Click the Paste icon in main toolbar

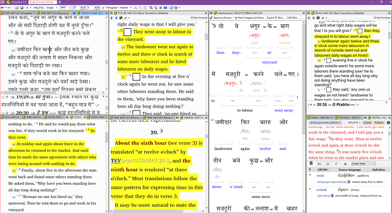(x=145, y=8)
